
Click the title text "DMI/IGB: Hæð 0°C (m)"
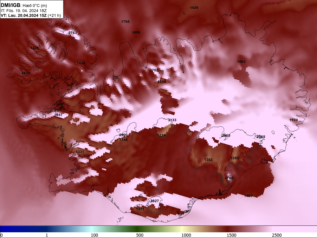24,5
